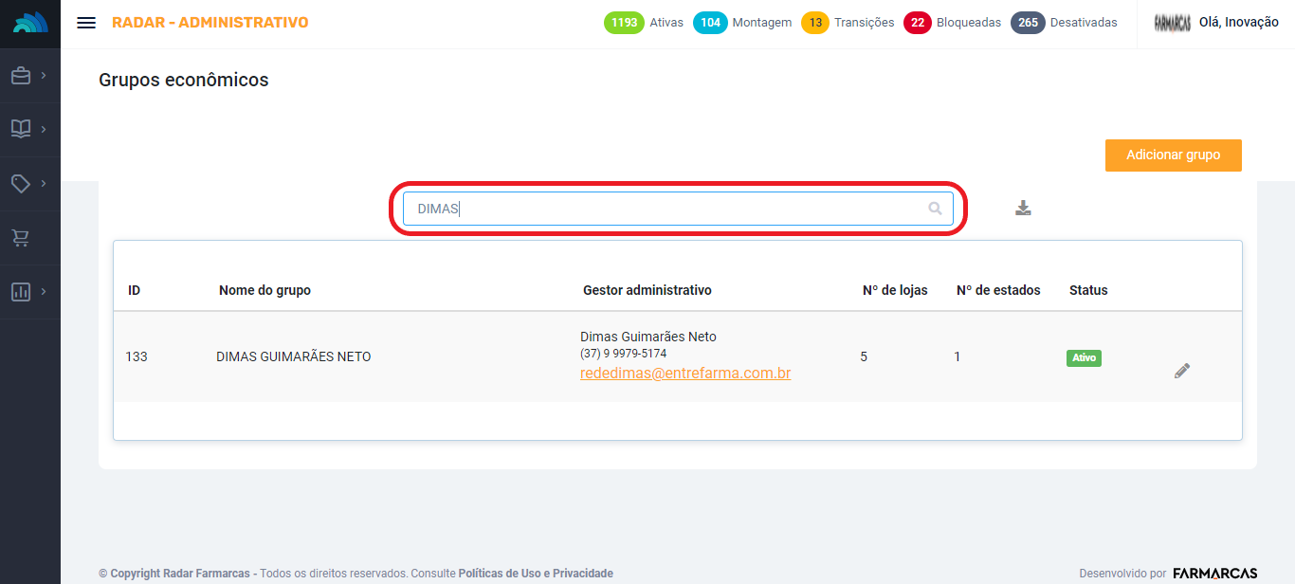Open the shopping cart sidebar section
The width and height of the screenshot is (1295, 584).
[21, 238]
